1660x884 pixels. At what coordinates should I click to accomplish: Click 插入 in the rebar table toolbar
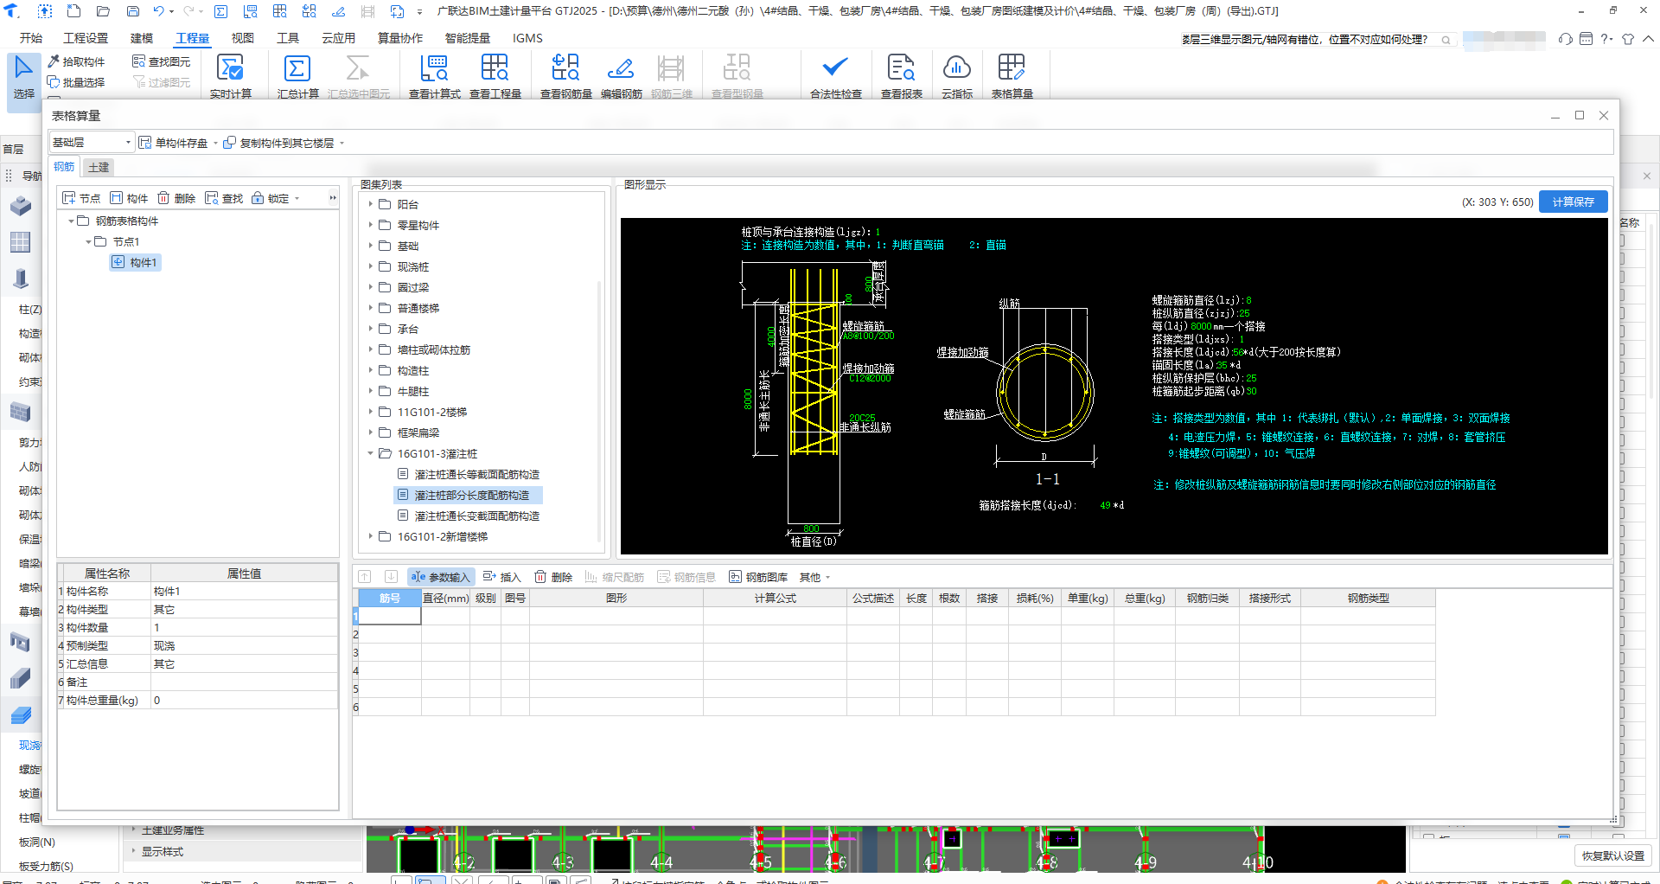click(x=502, y=577)
